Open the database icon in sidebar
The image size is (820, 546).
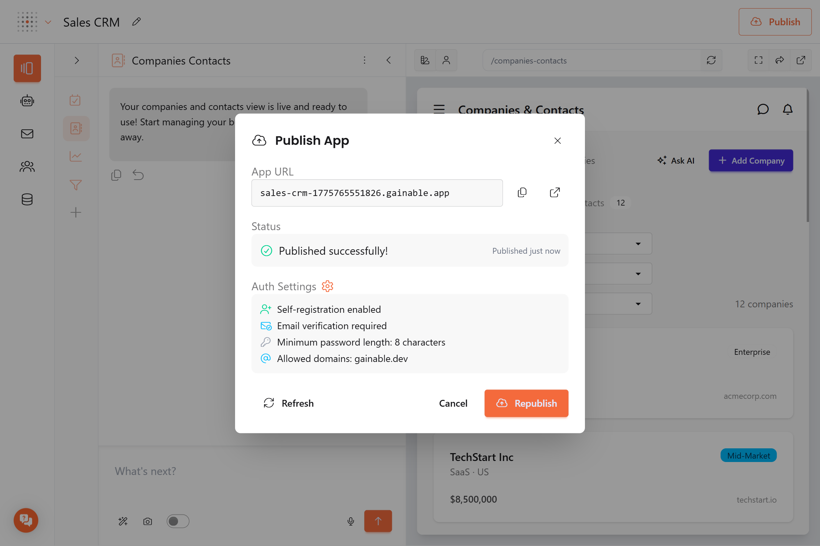click(27, 199)
